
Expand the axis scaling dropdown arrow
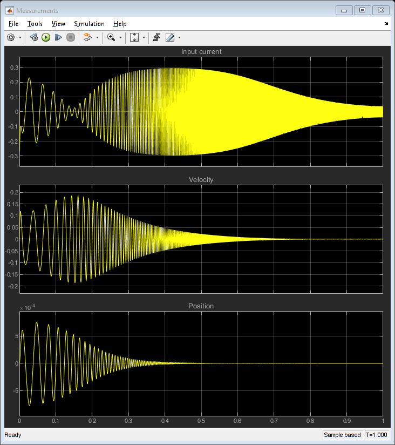click(x=144, y=37)
